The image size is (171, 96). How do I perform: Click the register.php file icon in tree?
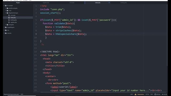pyautogui.click(x=9, y=22)
